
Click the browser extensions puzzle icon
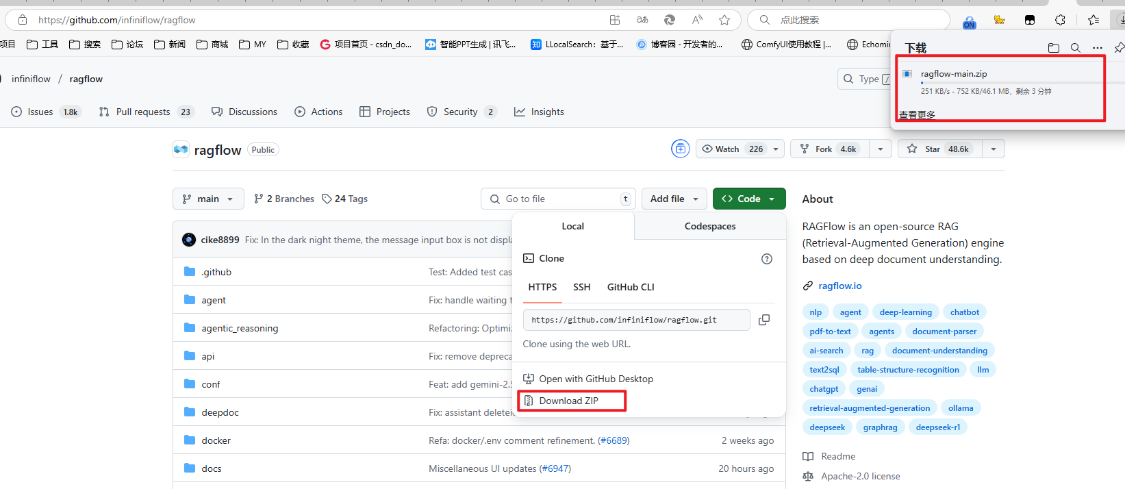click(x=1060, y=20)
